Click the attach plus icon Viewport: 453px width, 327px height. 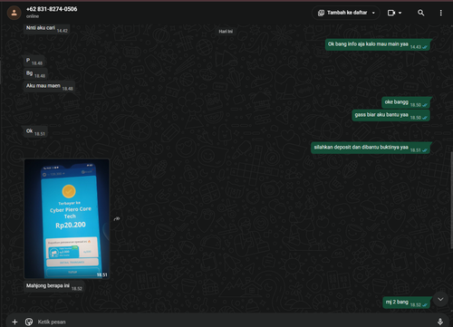pos(14,322)
